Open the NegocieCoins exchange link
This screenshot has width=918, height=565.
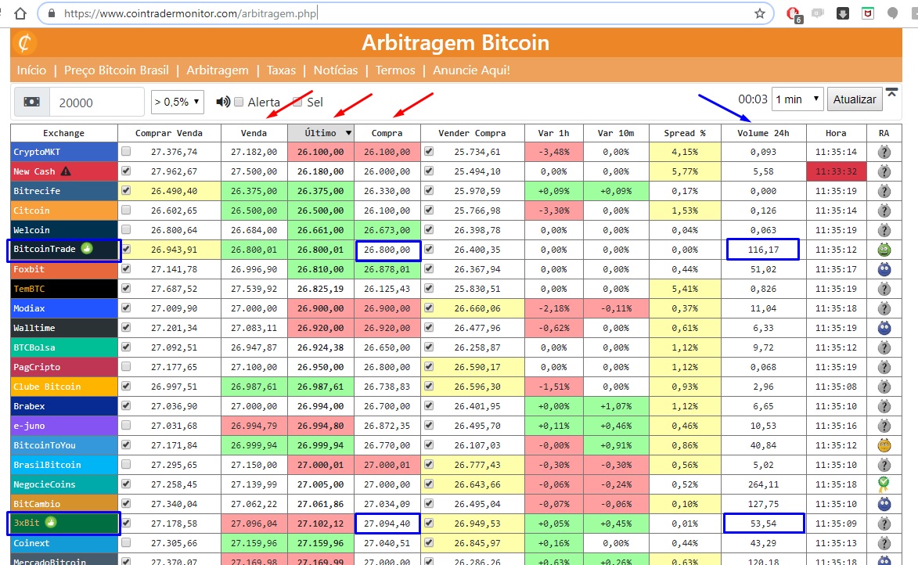tap(45, 484)
